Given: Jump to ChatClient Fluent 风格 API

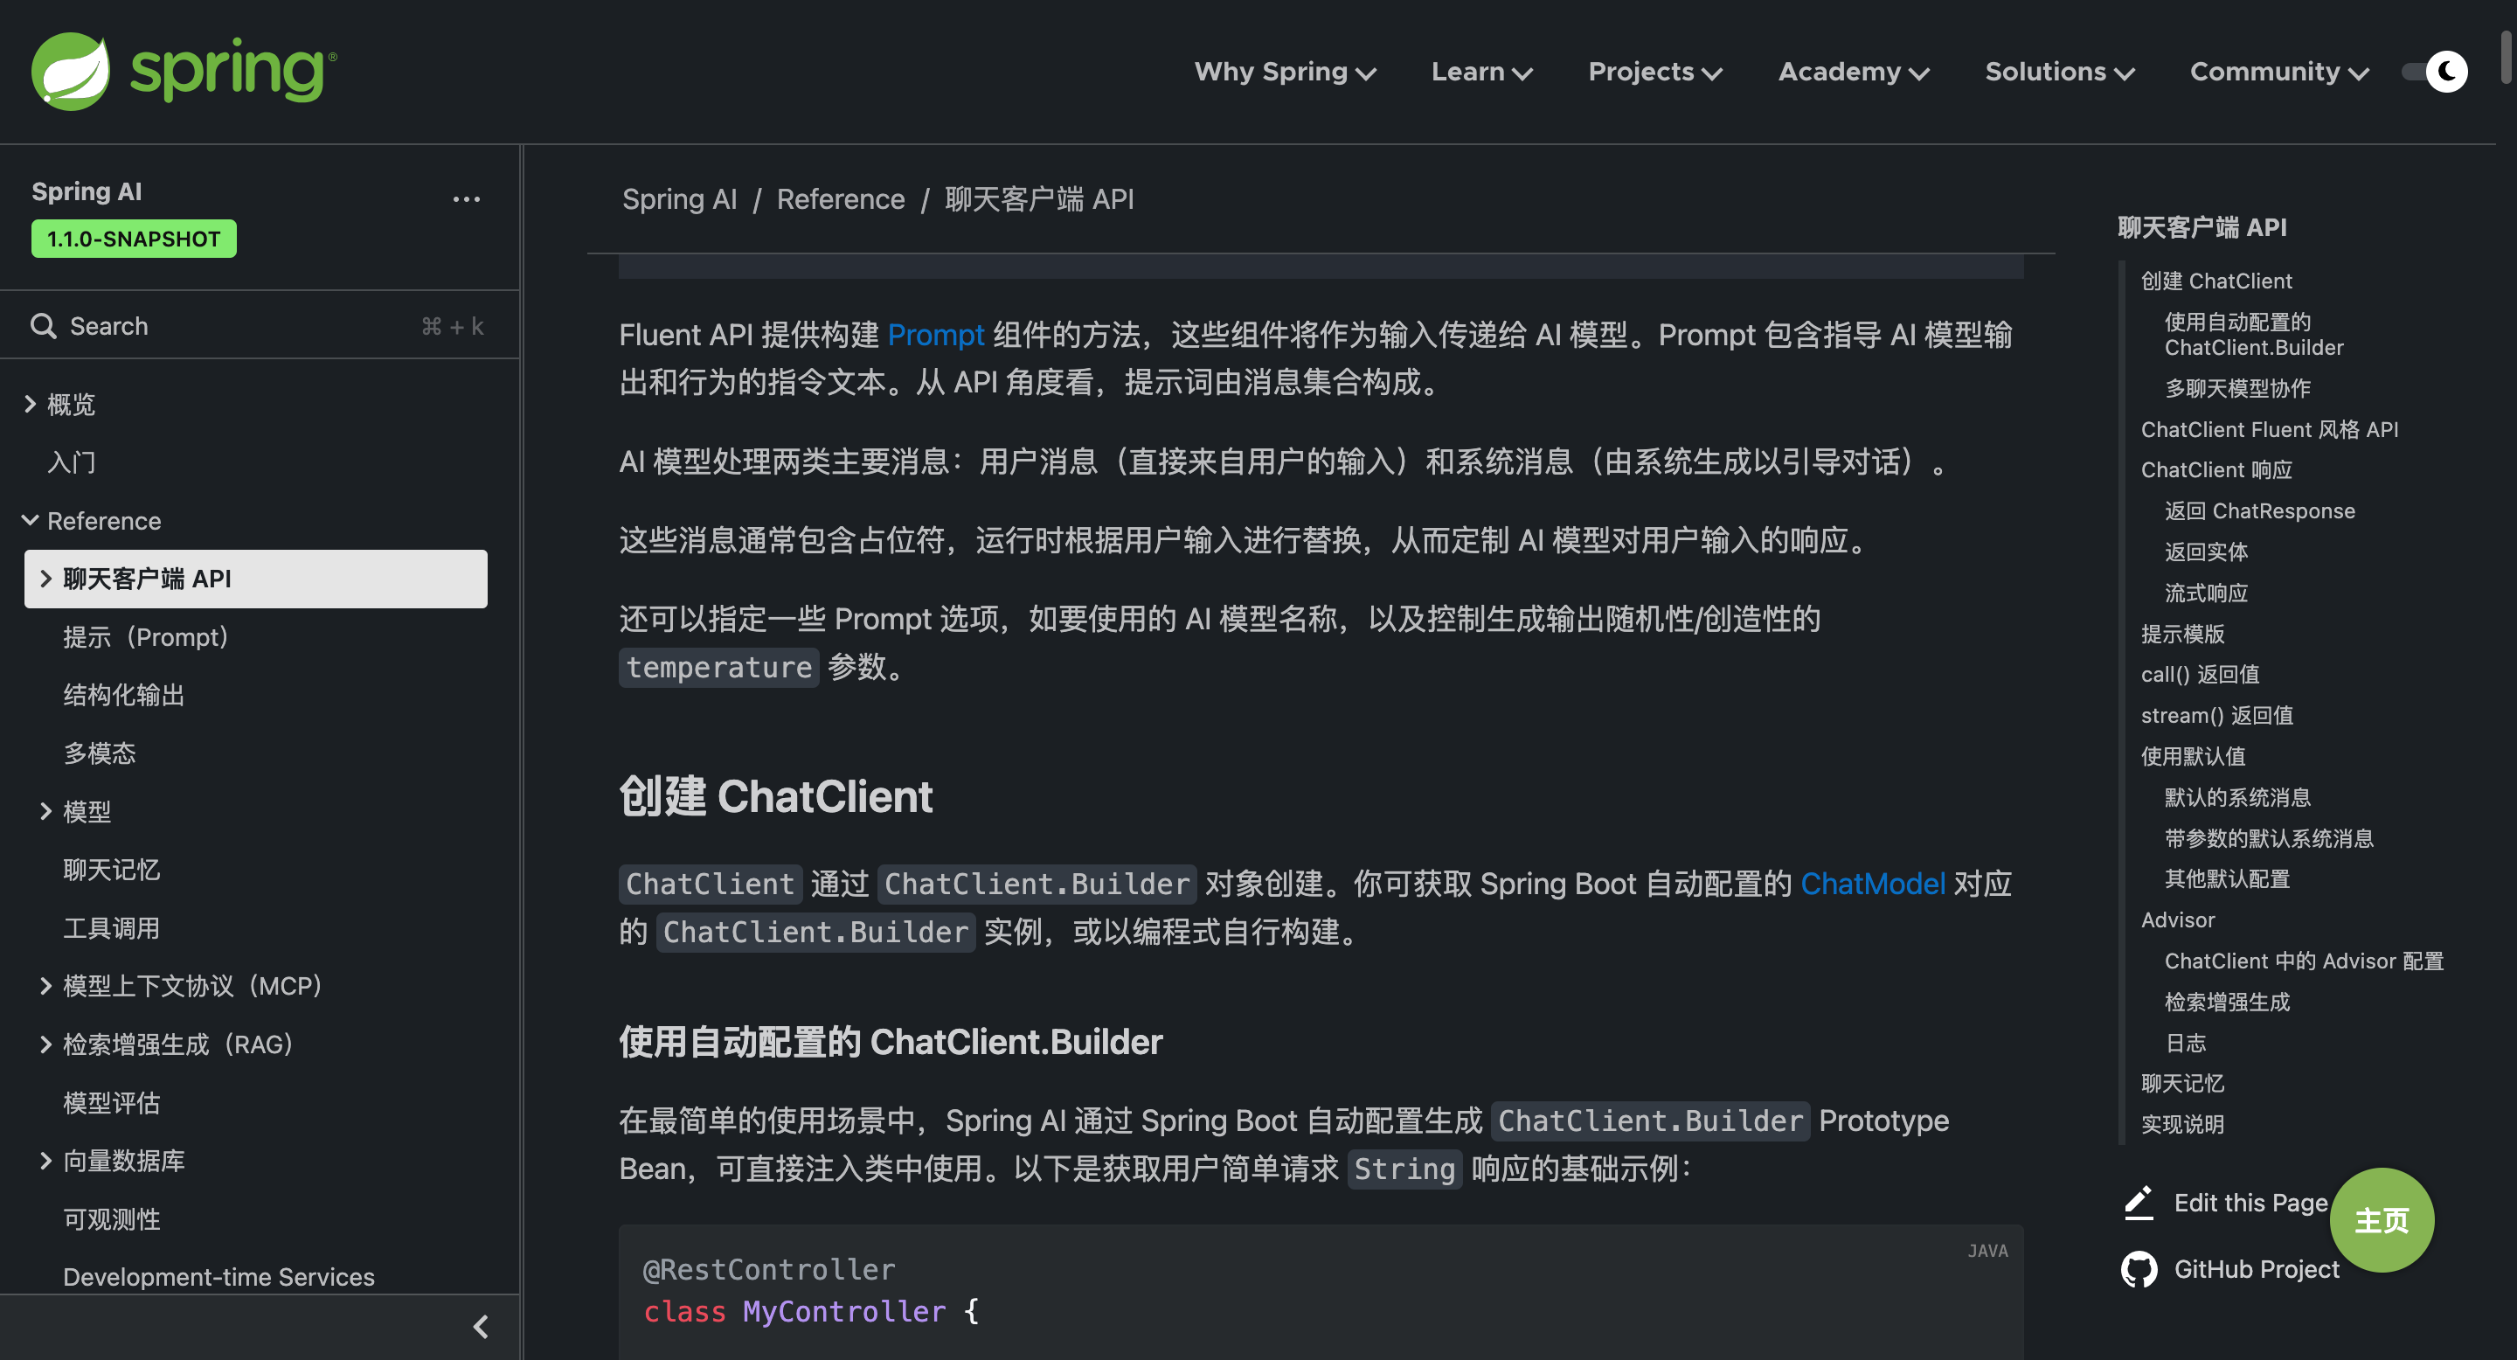Looking at the screenshot, I should tap(2269, 429).
